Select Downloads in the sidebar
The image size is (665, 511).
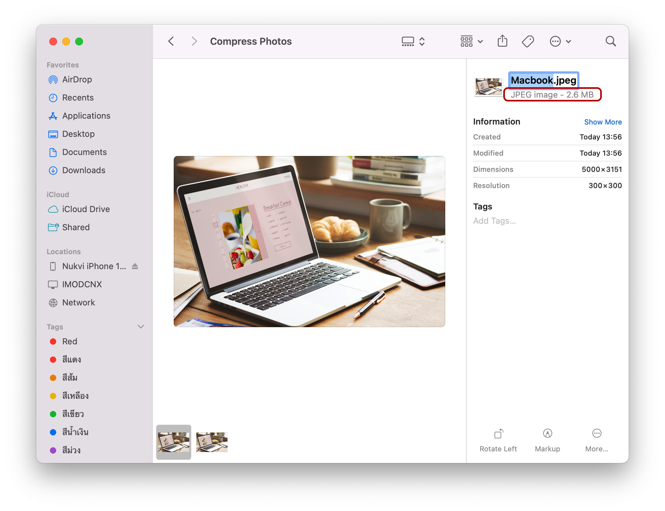coord(84,170)
